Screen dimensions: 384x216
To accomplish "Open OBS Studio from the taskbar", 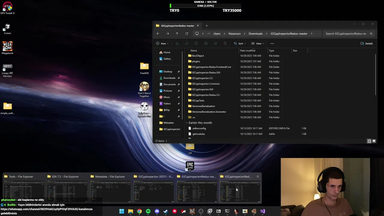I will coord(201,211).
